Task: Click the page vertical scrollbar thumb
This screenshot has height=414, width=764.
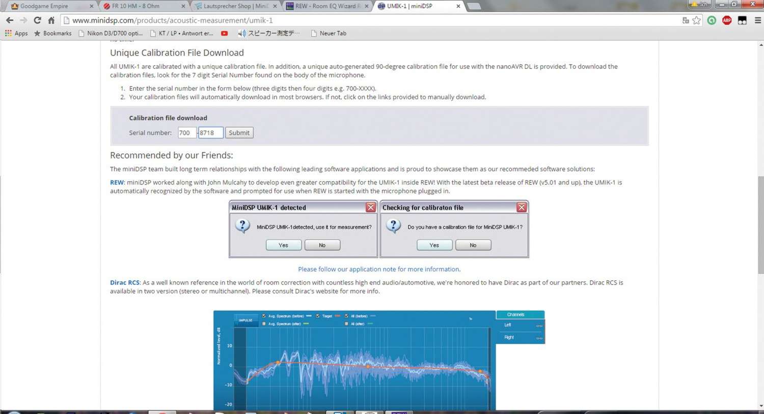Action: (760, 225)
